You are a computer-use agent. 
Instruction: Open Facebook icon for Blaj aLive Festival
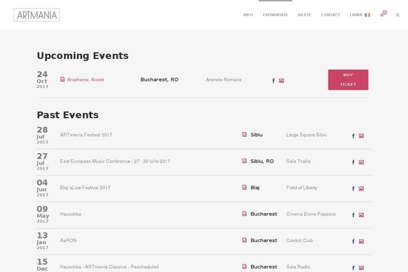point(354,189)
